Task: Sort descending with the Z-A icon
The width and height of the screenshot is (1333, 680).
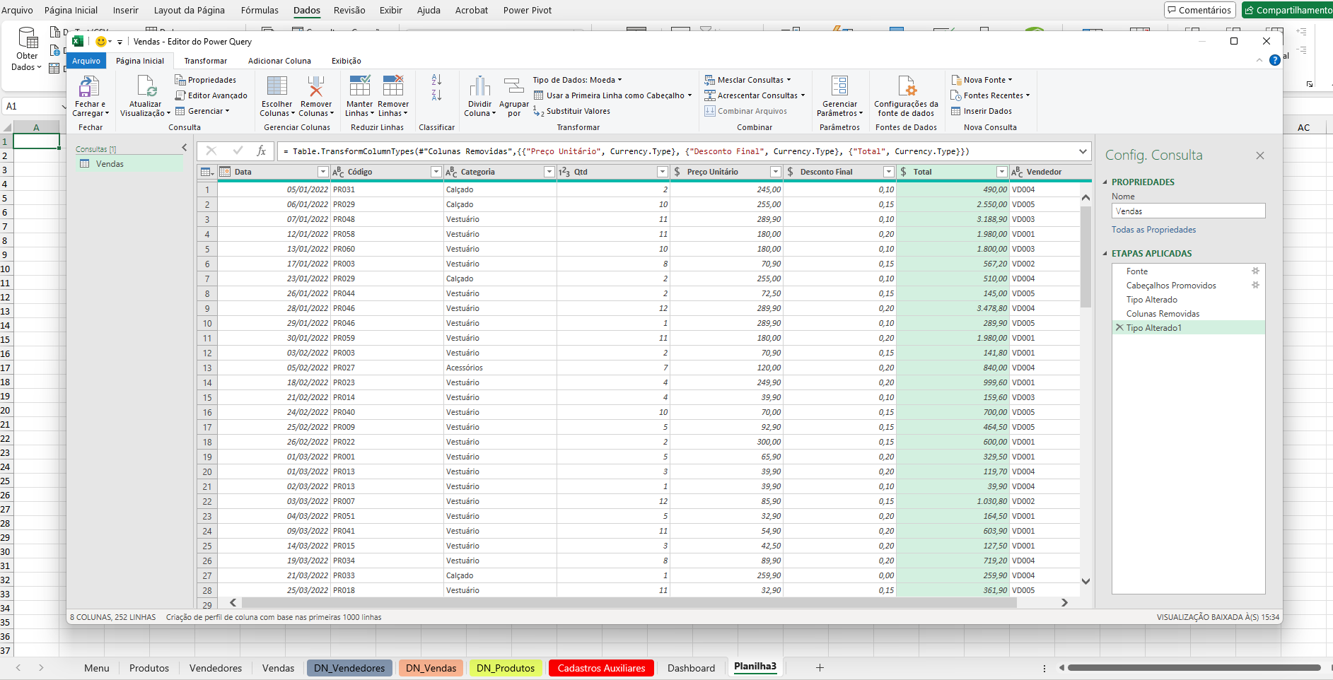Action: [436, 95]
